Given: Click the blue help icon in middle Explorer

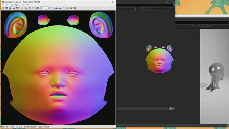Looking at the screenshot, I should (174, 5).
